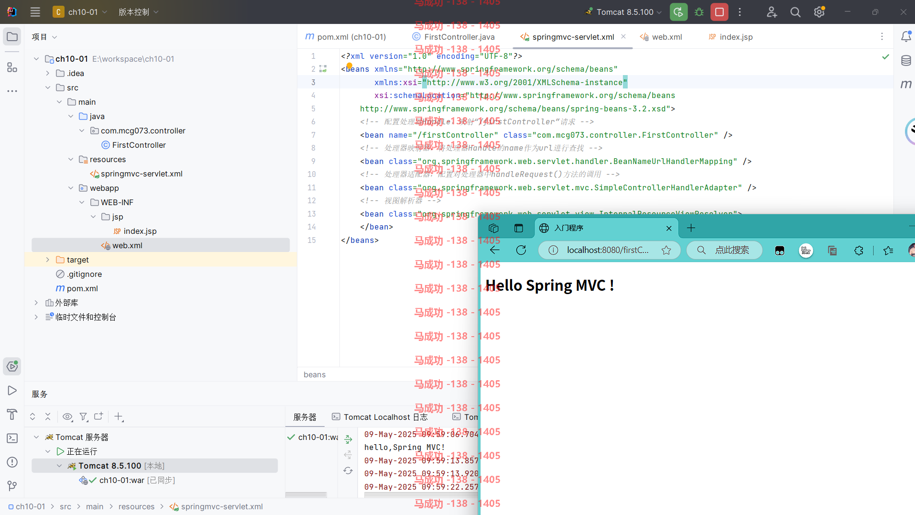The width and height of the screenshot is (915, 515).
Task: Switch to pom.xml (ch10-01) editor tab
Action: coord(346,37)
